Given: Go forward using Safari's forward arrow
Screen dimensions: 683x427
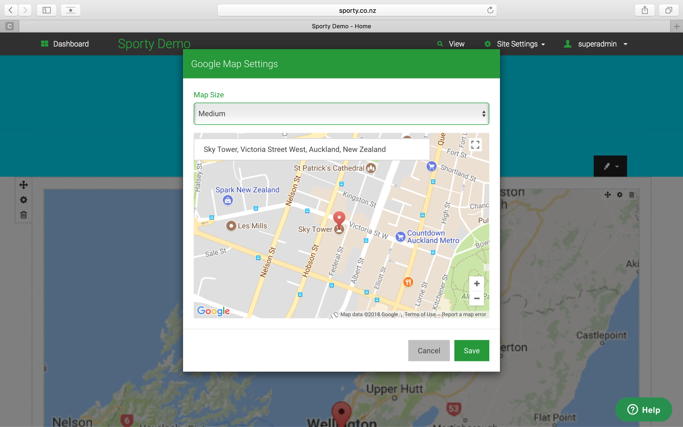Looking at the screenshot, I should [x=25, y=10].
